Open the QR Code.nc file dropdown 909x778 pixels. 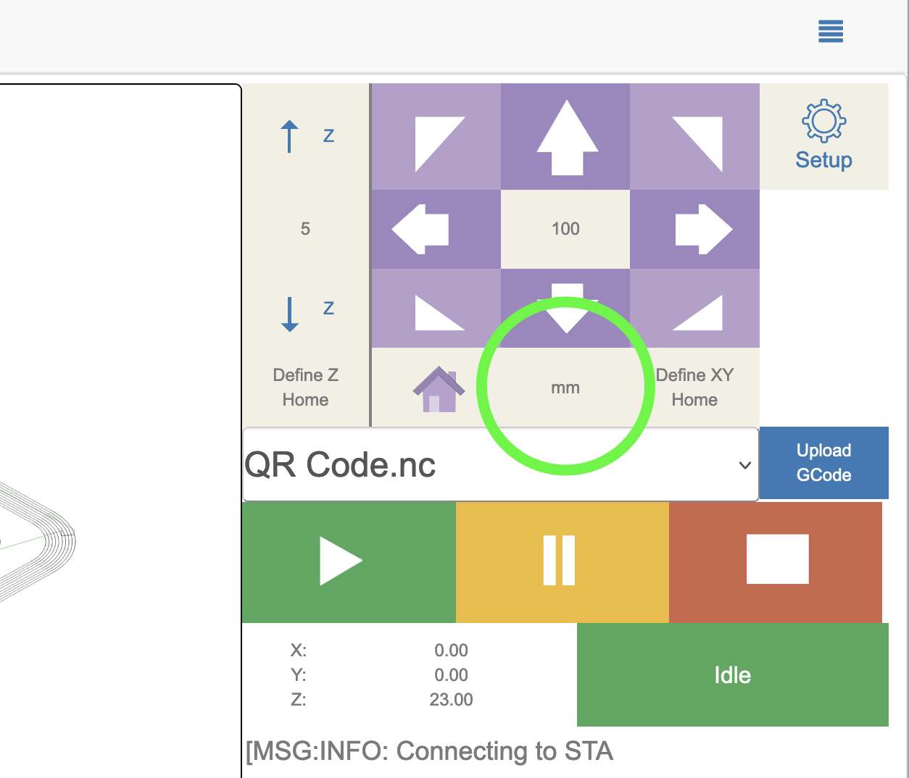pos(501,464)
